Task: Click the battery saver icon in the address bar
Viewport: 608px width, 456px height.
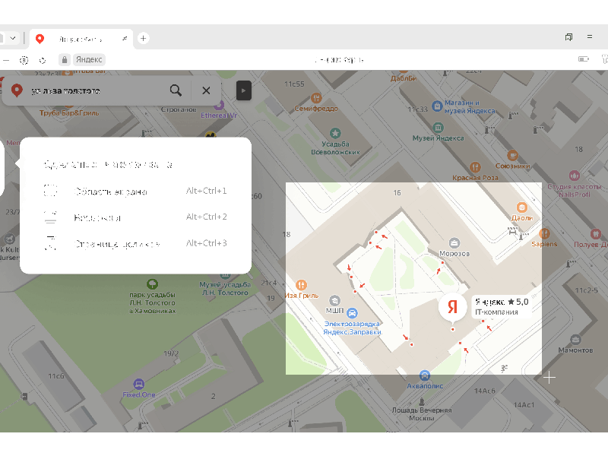Action: [x=584, y=59]
